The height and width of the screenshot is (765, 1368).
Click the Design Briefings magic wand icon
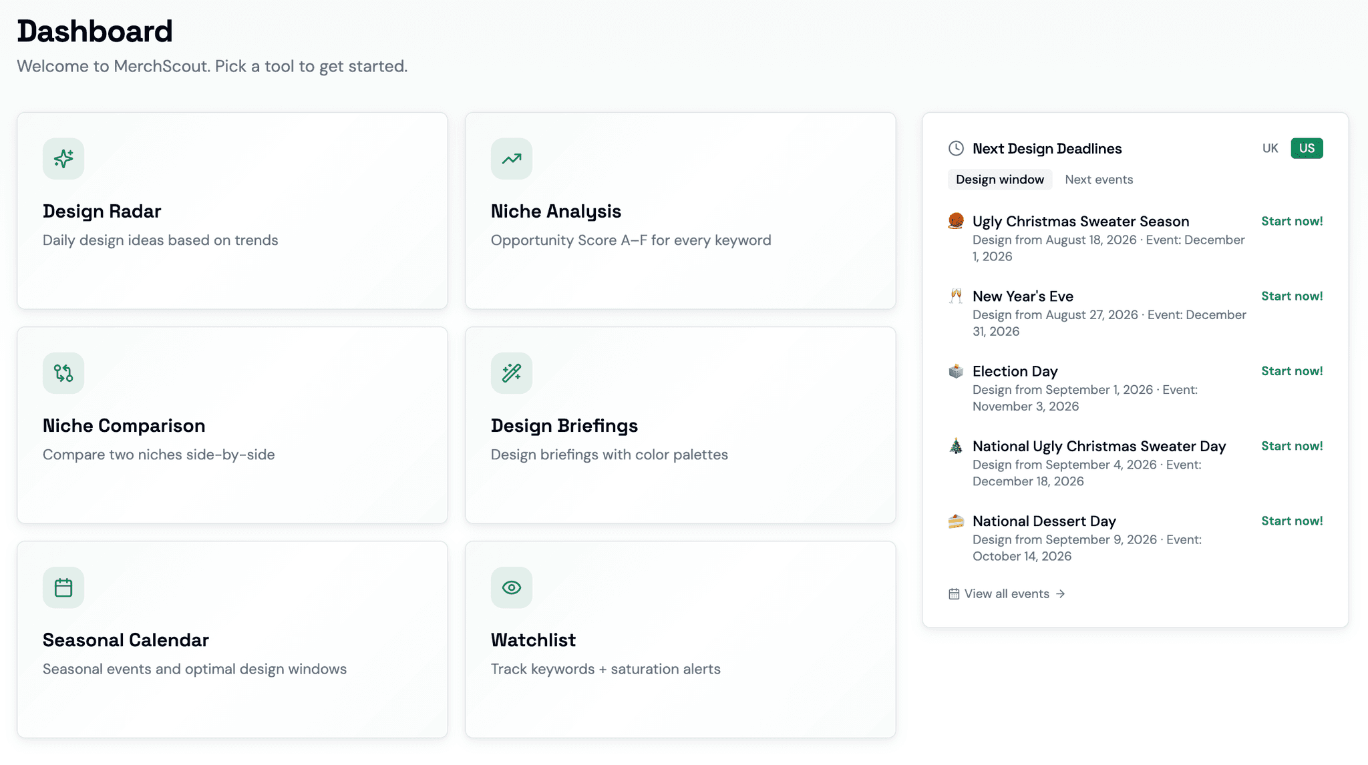click(x=512, y=373)
